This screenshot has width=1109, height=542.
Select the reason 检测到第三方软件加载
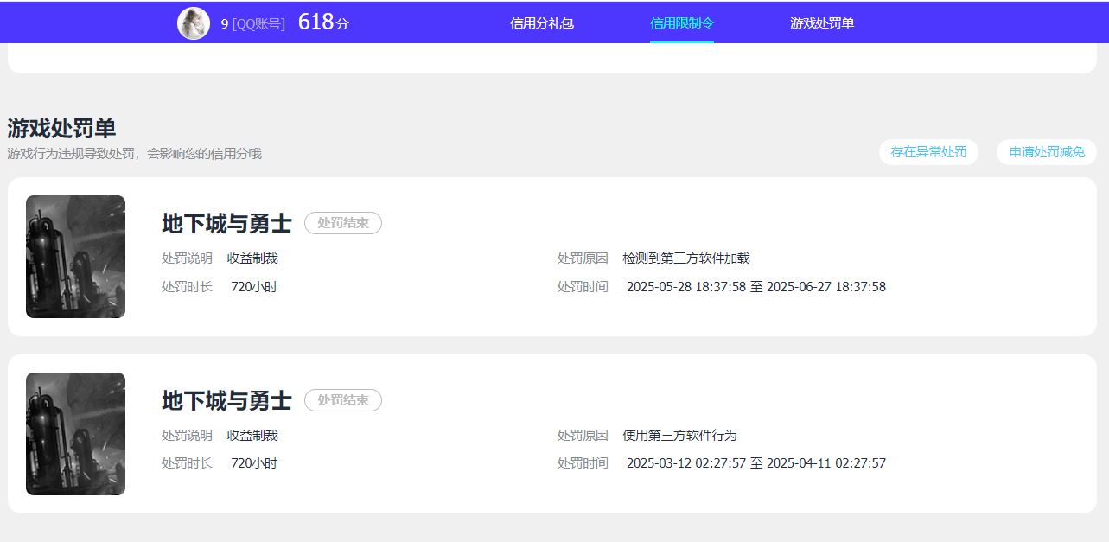[686, 258]
